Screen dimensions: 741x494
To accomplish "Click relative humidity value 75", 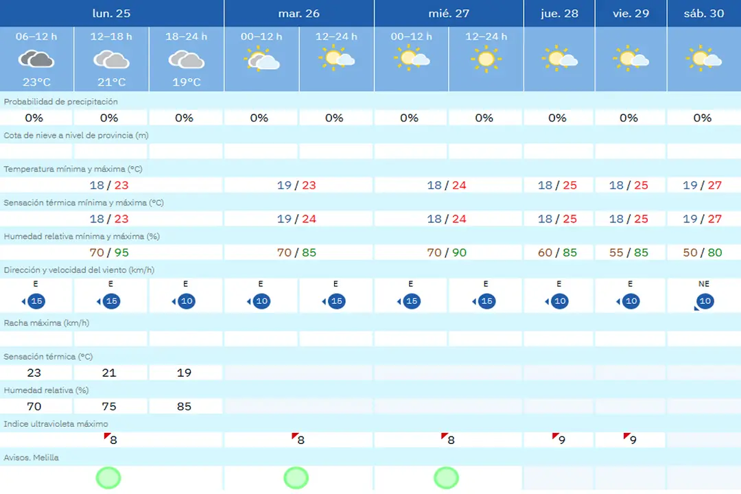I will point(109,406).
